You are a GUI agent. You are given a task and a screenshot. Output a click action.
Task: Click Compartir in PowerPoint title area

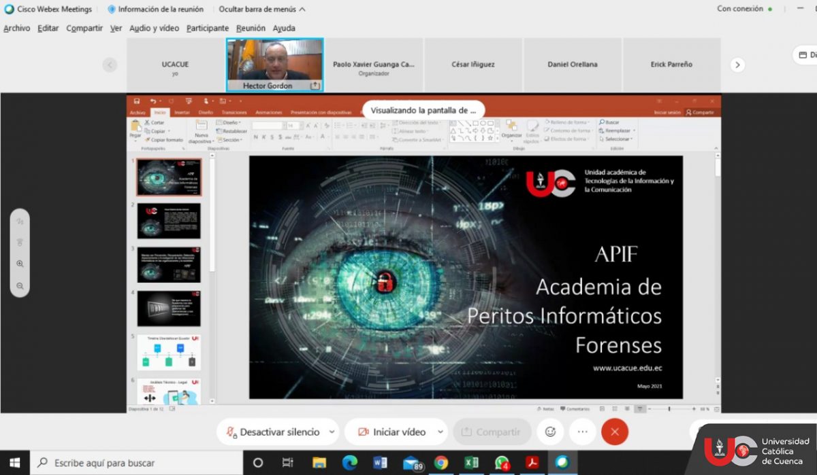[x=701, y=112]
